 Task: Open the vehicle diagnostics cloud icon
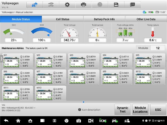(34, 5)
